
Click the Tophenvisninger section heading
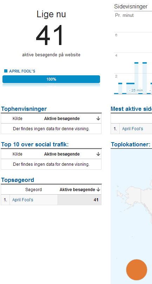click(x=24, y=109)
